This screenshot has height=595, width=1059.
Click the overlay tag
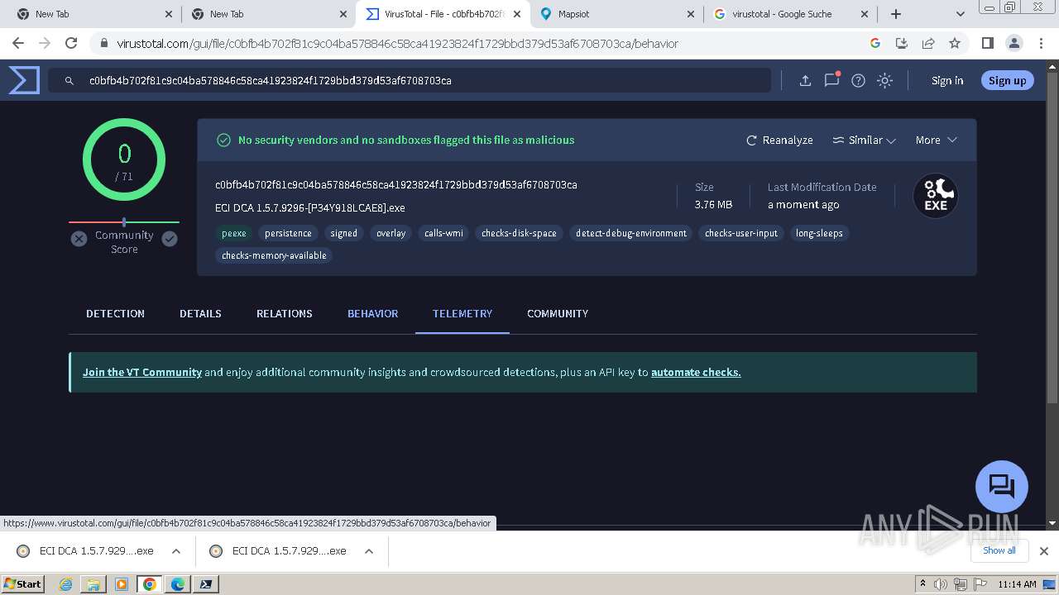(x=391, y=233)
